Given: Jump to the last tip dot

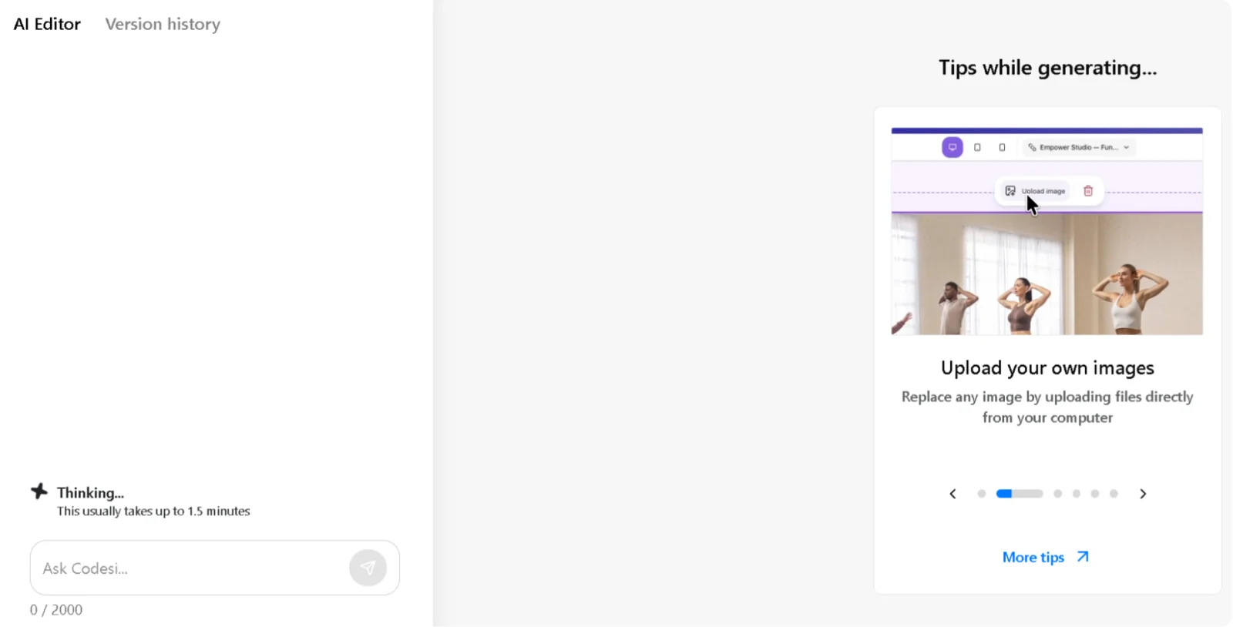Looking at the screenshot, I should pyautogui.click(x=1114, y=494).
